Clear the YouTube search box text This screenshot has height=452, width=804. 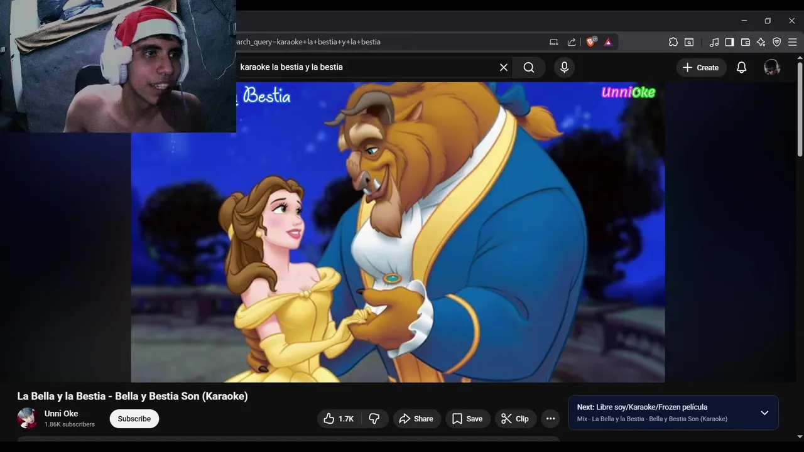point(503,67)
